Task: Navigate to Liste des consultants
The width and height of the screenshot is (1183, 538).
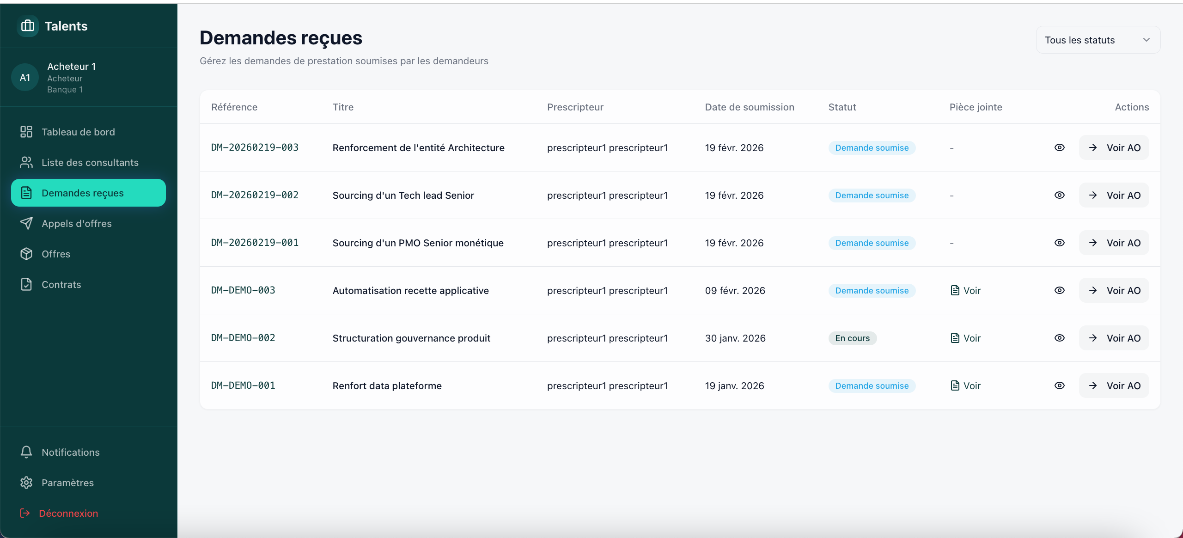Action: click(90, 163)
